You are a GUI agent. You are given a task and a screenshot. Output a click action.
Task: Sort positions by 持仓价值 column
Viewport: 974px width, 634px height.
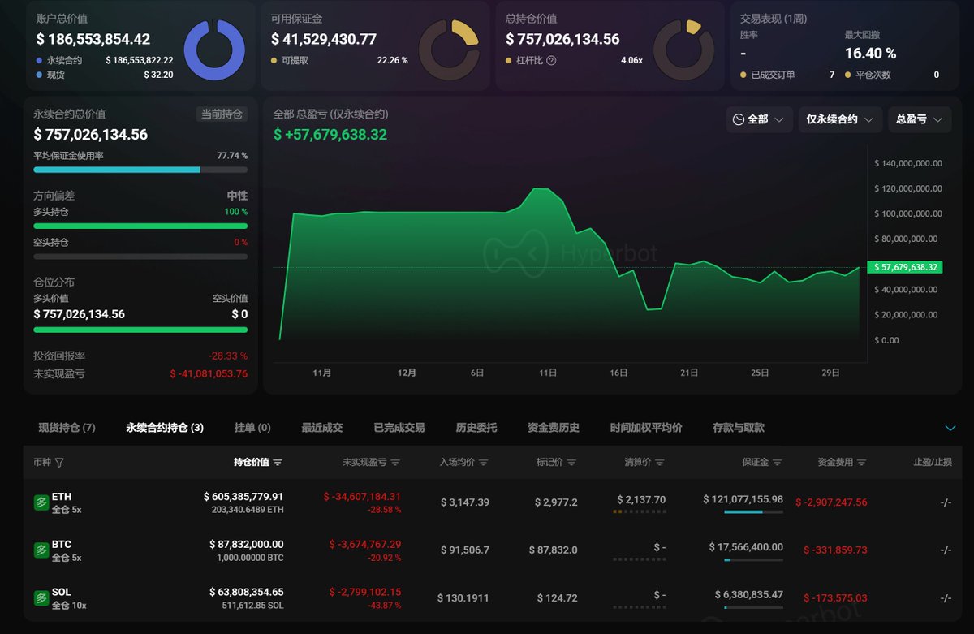click(x=278, y=463)
